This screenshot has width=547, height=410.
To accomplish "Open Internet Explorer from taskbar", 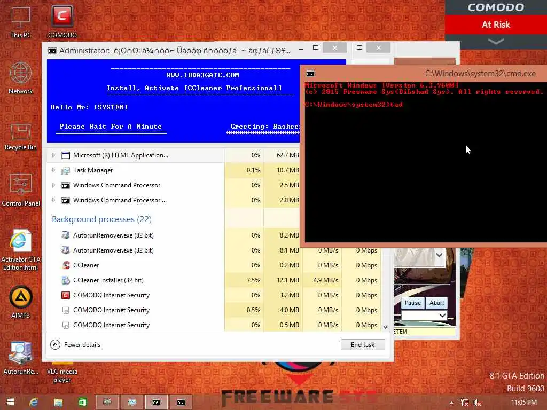I will tap(34, 403).
